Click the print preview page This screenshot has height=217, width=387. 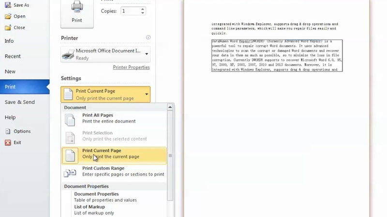point(276,108)
